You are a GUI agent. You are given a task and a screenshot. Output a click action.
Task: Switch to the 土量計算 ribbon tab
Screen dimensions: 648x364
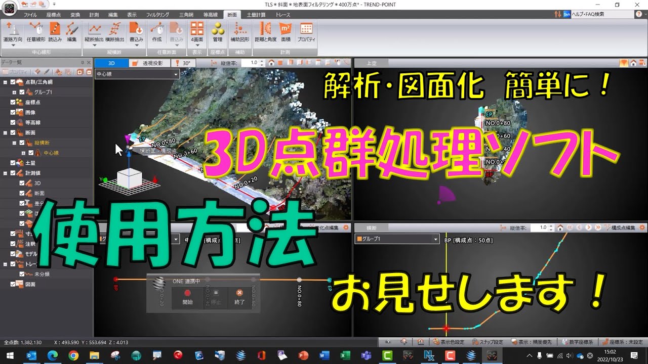(256, 15)
